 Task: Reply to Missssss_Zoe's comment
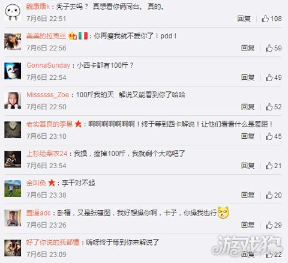click(x=248, y=107)
